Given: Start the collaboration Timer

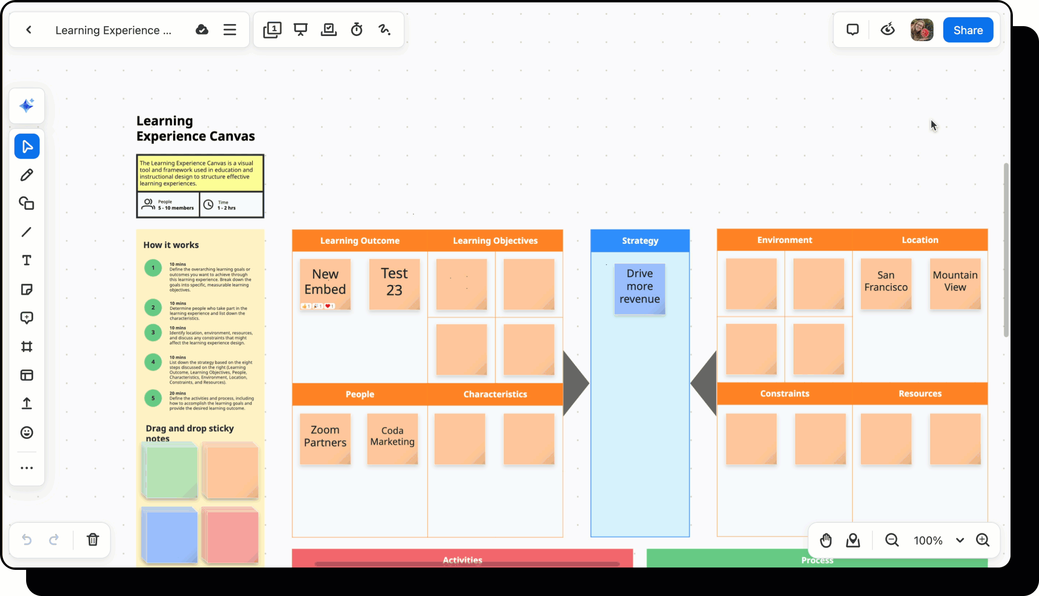Looking at the screenshot, I should pyautogui.click(x=356, y=29).
